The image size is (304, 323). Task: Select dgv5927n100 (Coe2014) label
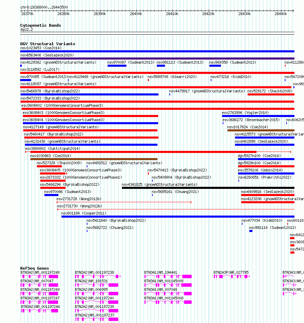259,156
